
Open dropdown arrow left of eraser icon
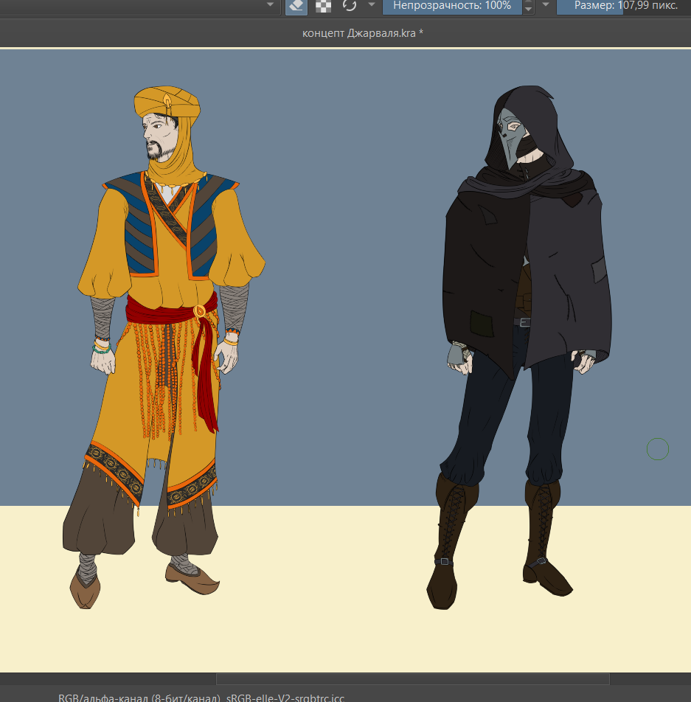point(270,5)
